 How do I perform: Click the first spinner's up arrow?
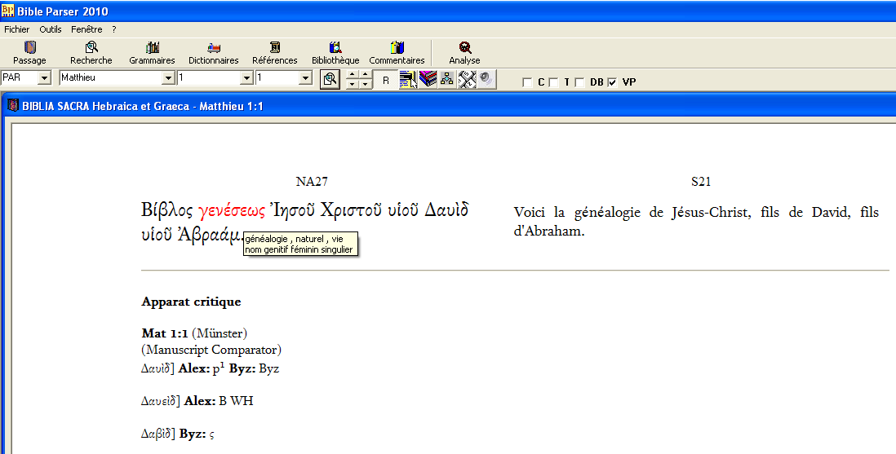tap(352, 74)
